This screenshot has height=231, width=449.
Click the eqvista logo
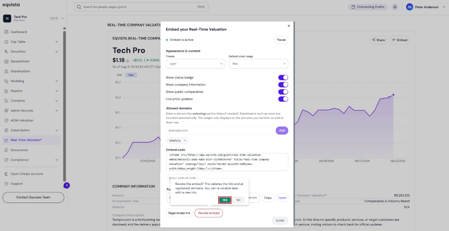point(11,5)
